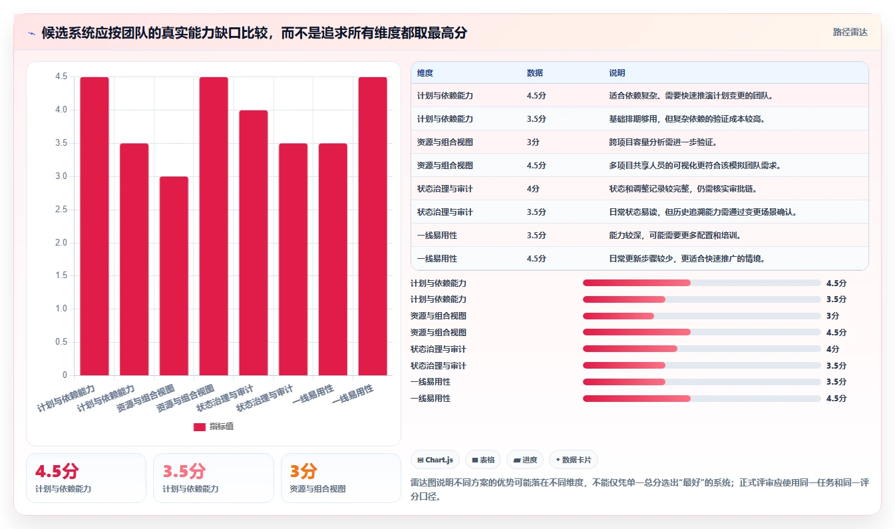This screenshot has height=529, width=895.
Task: Click the 2.0 tick label on the y-axis
Action: 62,243
